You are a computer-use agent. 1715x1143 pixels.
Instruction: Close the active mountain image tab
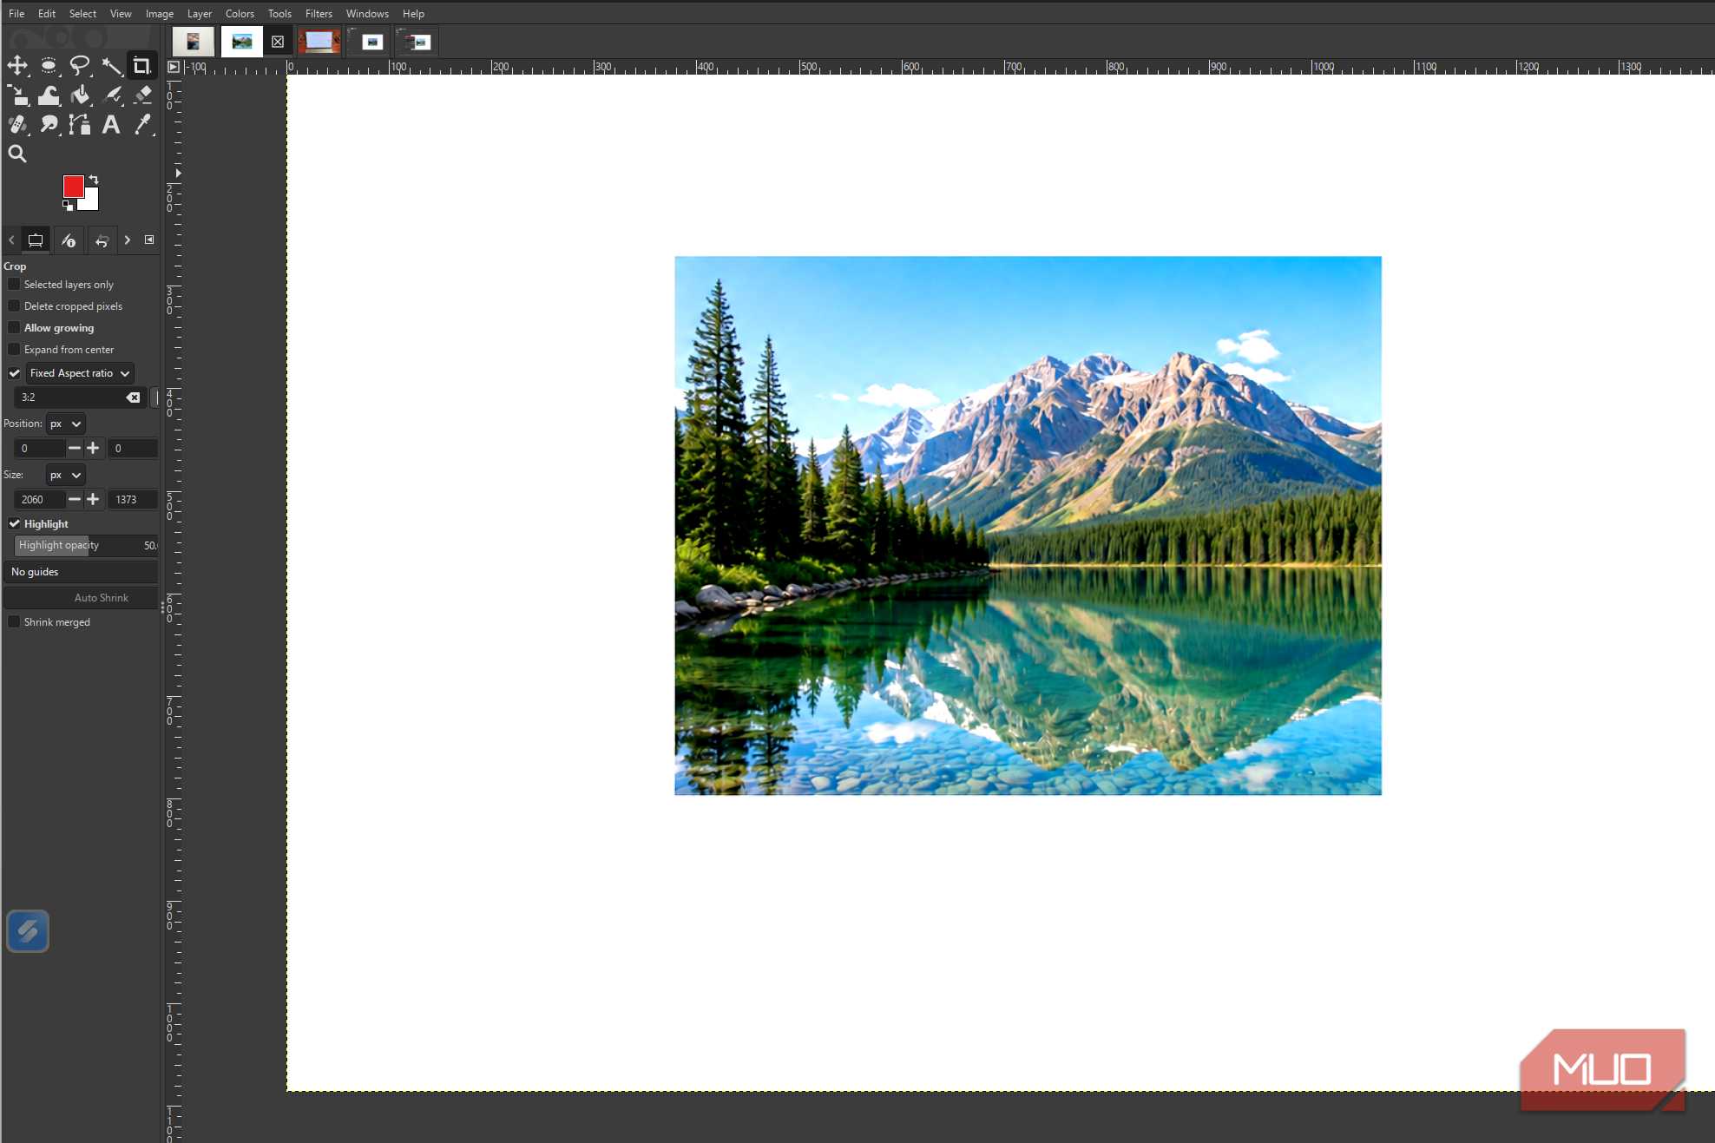coord(278,42)
